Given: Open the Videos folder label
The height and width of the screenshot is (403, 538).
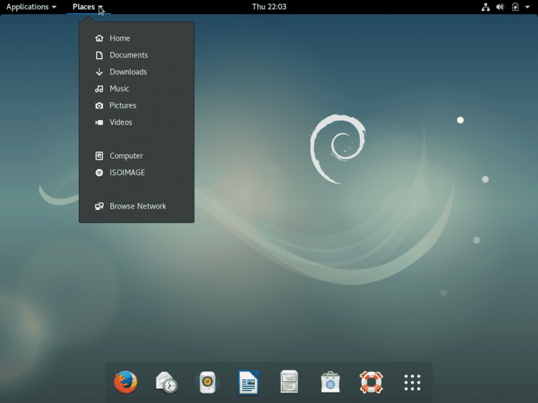Looking at the screenshot, I should [121, 122].
